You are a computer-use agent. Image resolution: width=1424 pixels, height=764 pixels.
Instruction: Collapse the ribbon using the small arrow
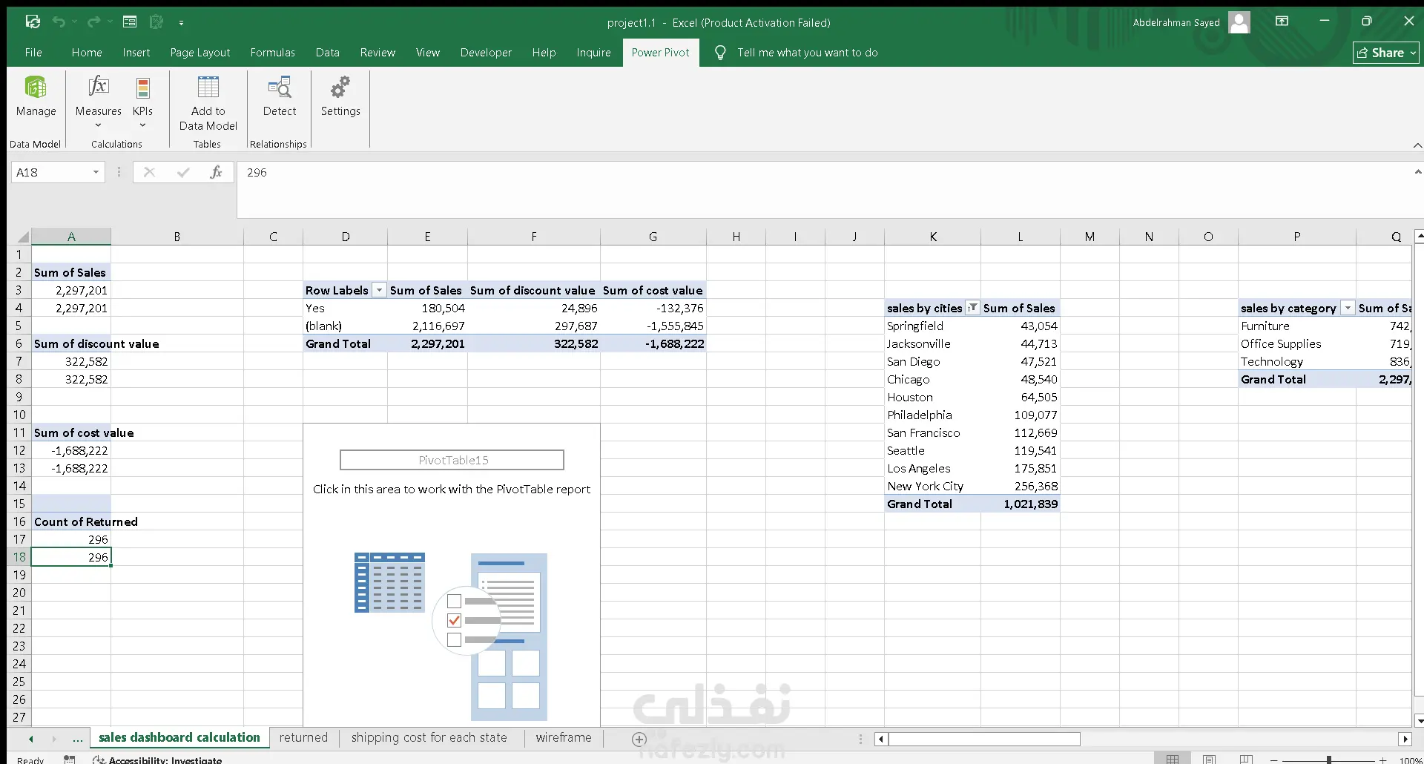(1417, 145)
